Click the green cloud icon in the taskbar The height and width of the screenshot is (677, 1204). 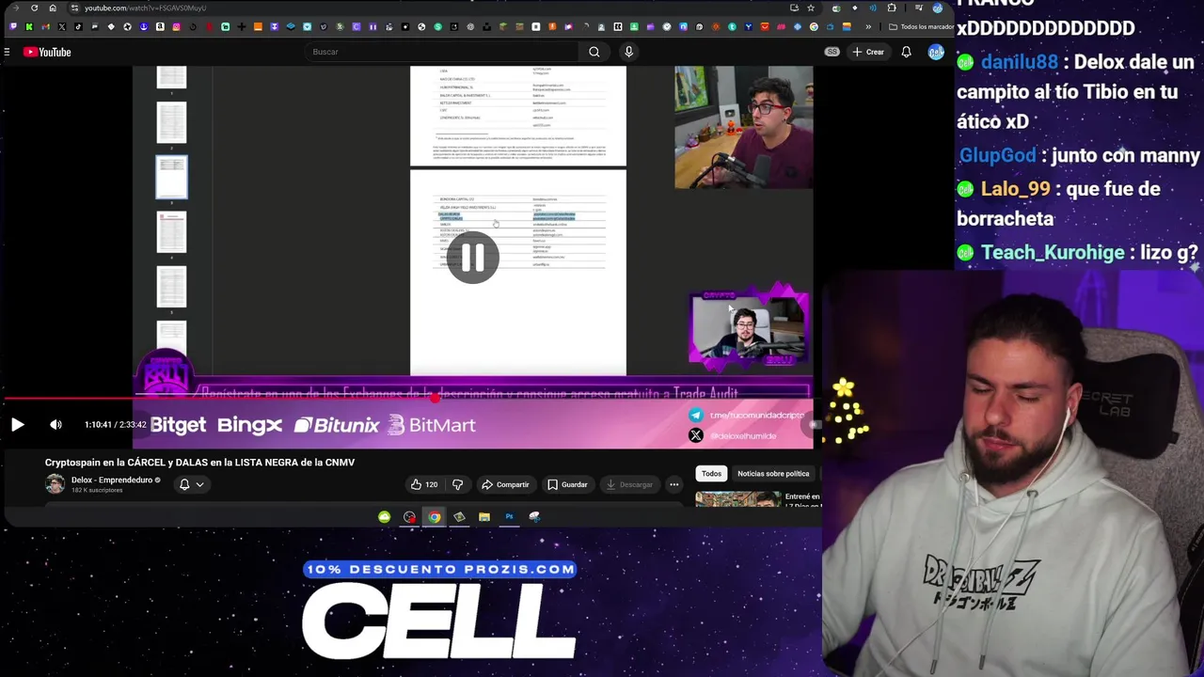384,516
